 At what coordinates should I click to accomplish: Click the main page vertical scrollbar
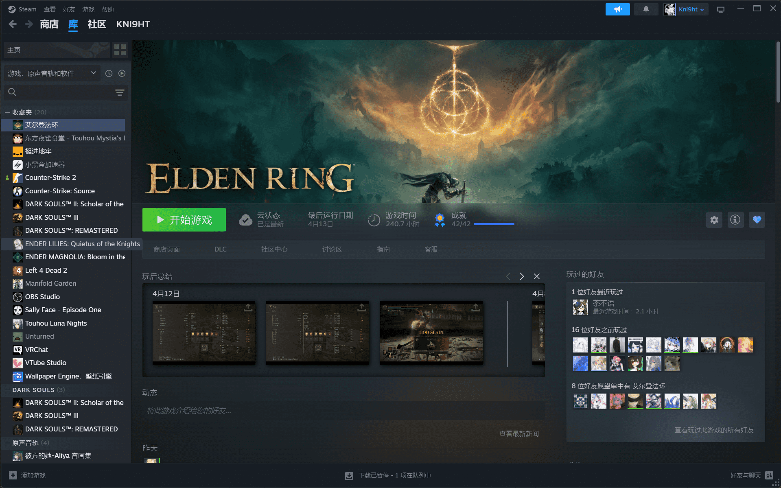tap(778, 72)
